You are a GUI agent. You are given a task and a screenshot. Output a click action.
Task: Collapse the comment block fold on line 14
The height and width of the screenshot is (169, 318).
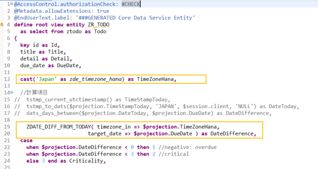pyautogui.click(x=12, y=92)
